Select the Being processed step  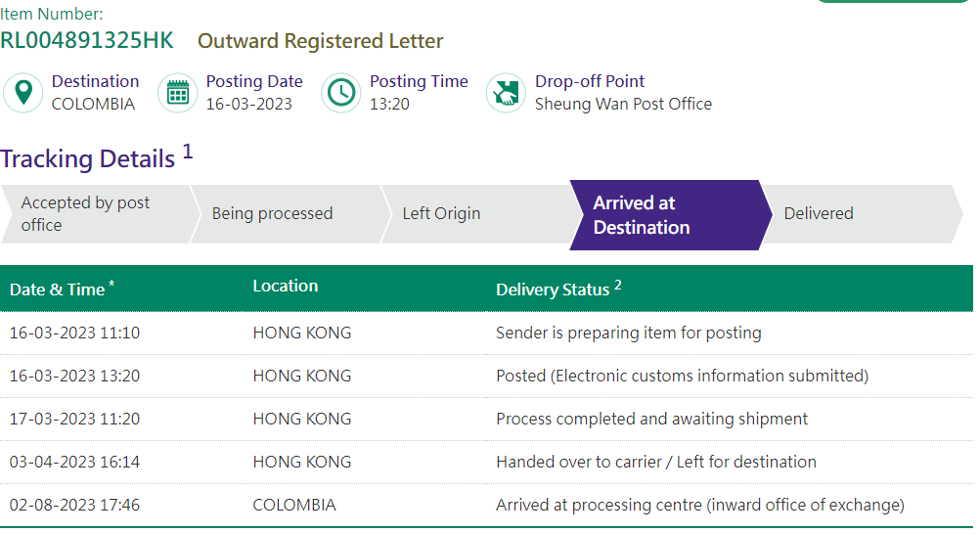pos(273,213)
